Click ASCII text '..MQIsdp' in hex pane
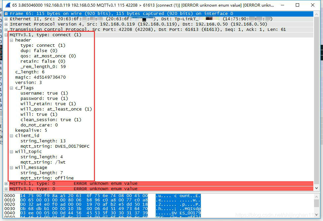The height and width of the screenshot is (221, 323). point(190,209)
